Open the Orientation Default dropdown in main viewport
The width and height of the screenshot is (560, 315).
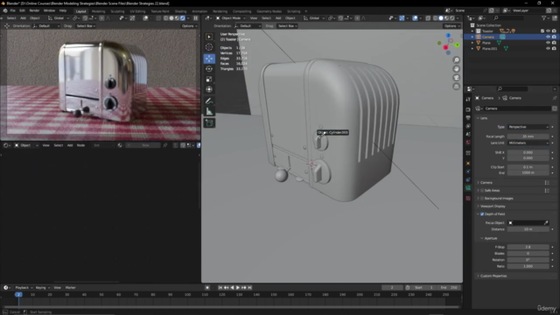(x=248, y=25)
